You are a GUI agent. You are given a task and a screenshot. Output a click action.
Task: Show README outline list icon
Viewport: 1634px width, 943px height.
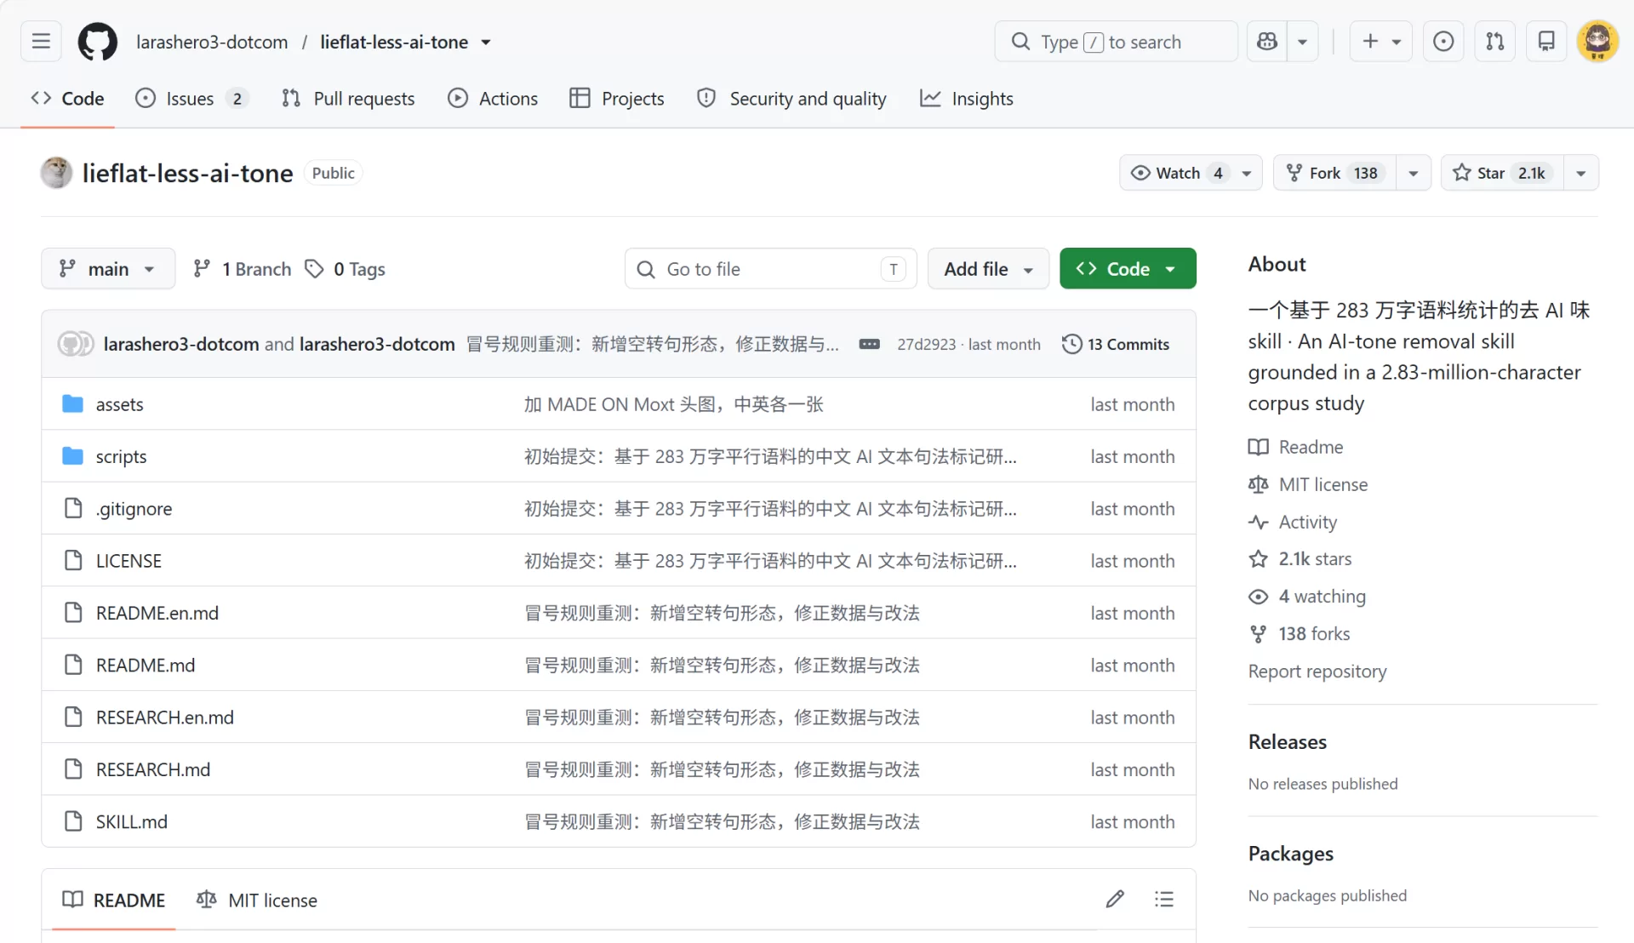coord(1164,899)
